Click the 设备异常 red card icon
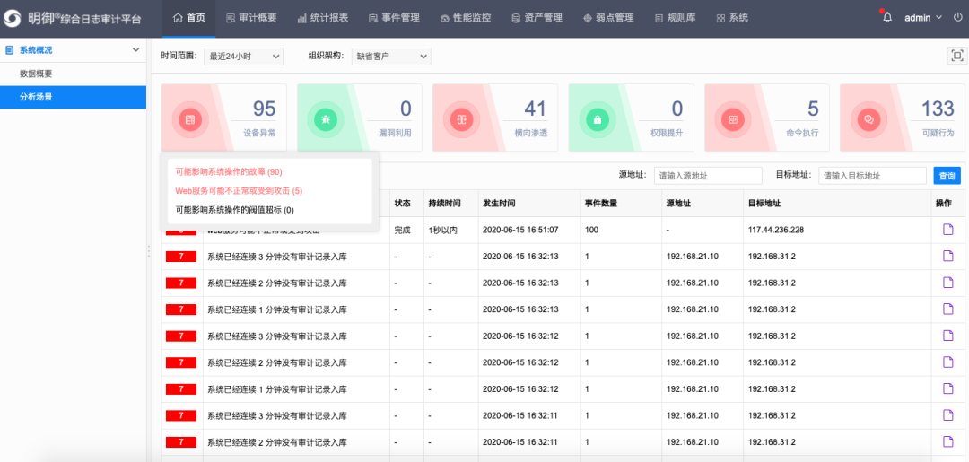 pos(189,119)
